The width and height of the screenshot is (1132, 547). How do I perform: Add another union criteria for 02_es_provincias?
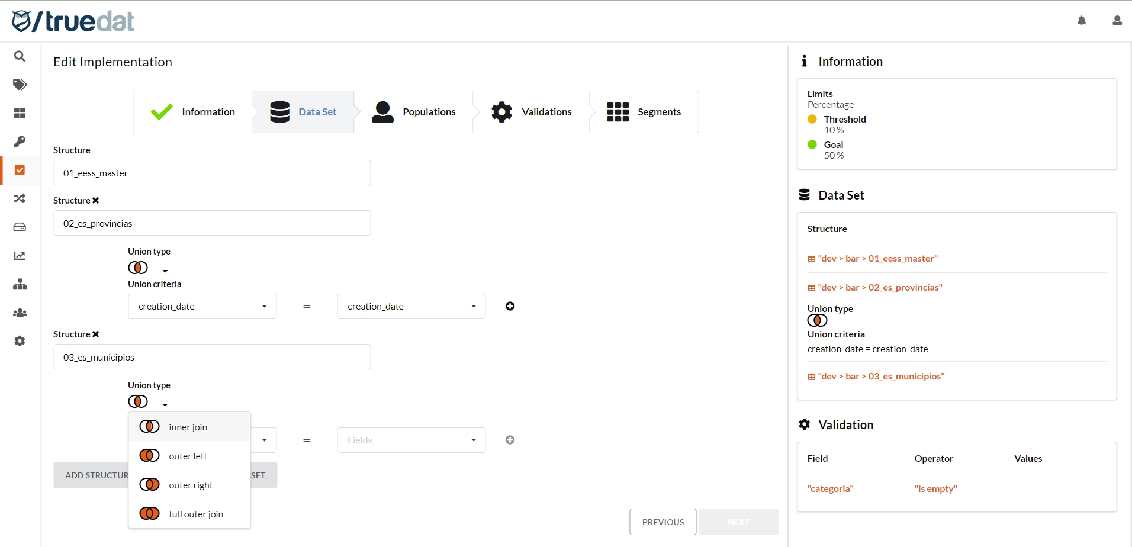click(x=510, y=306)
